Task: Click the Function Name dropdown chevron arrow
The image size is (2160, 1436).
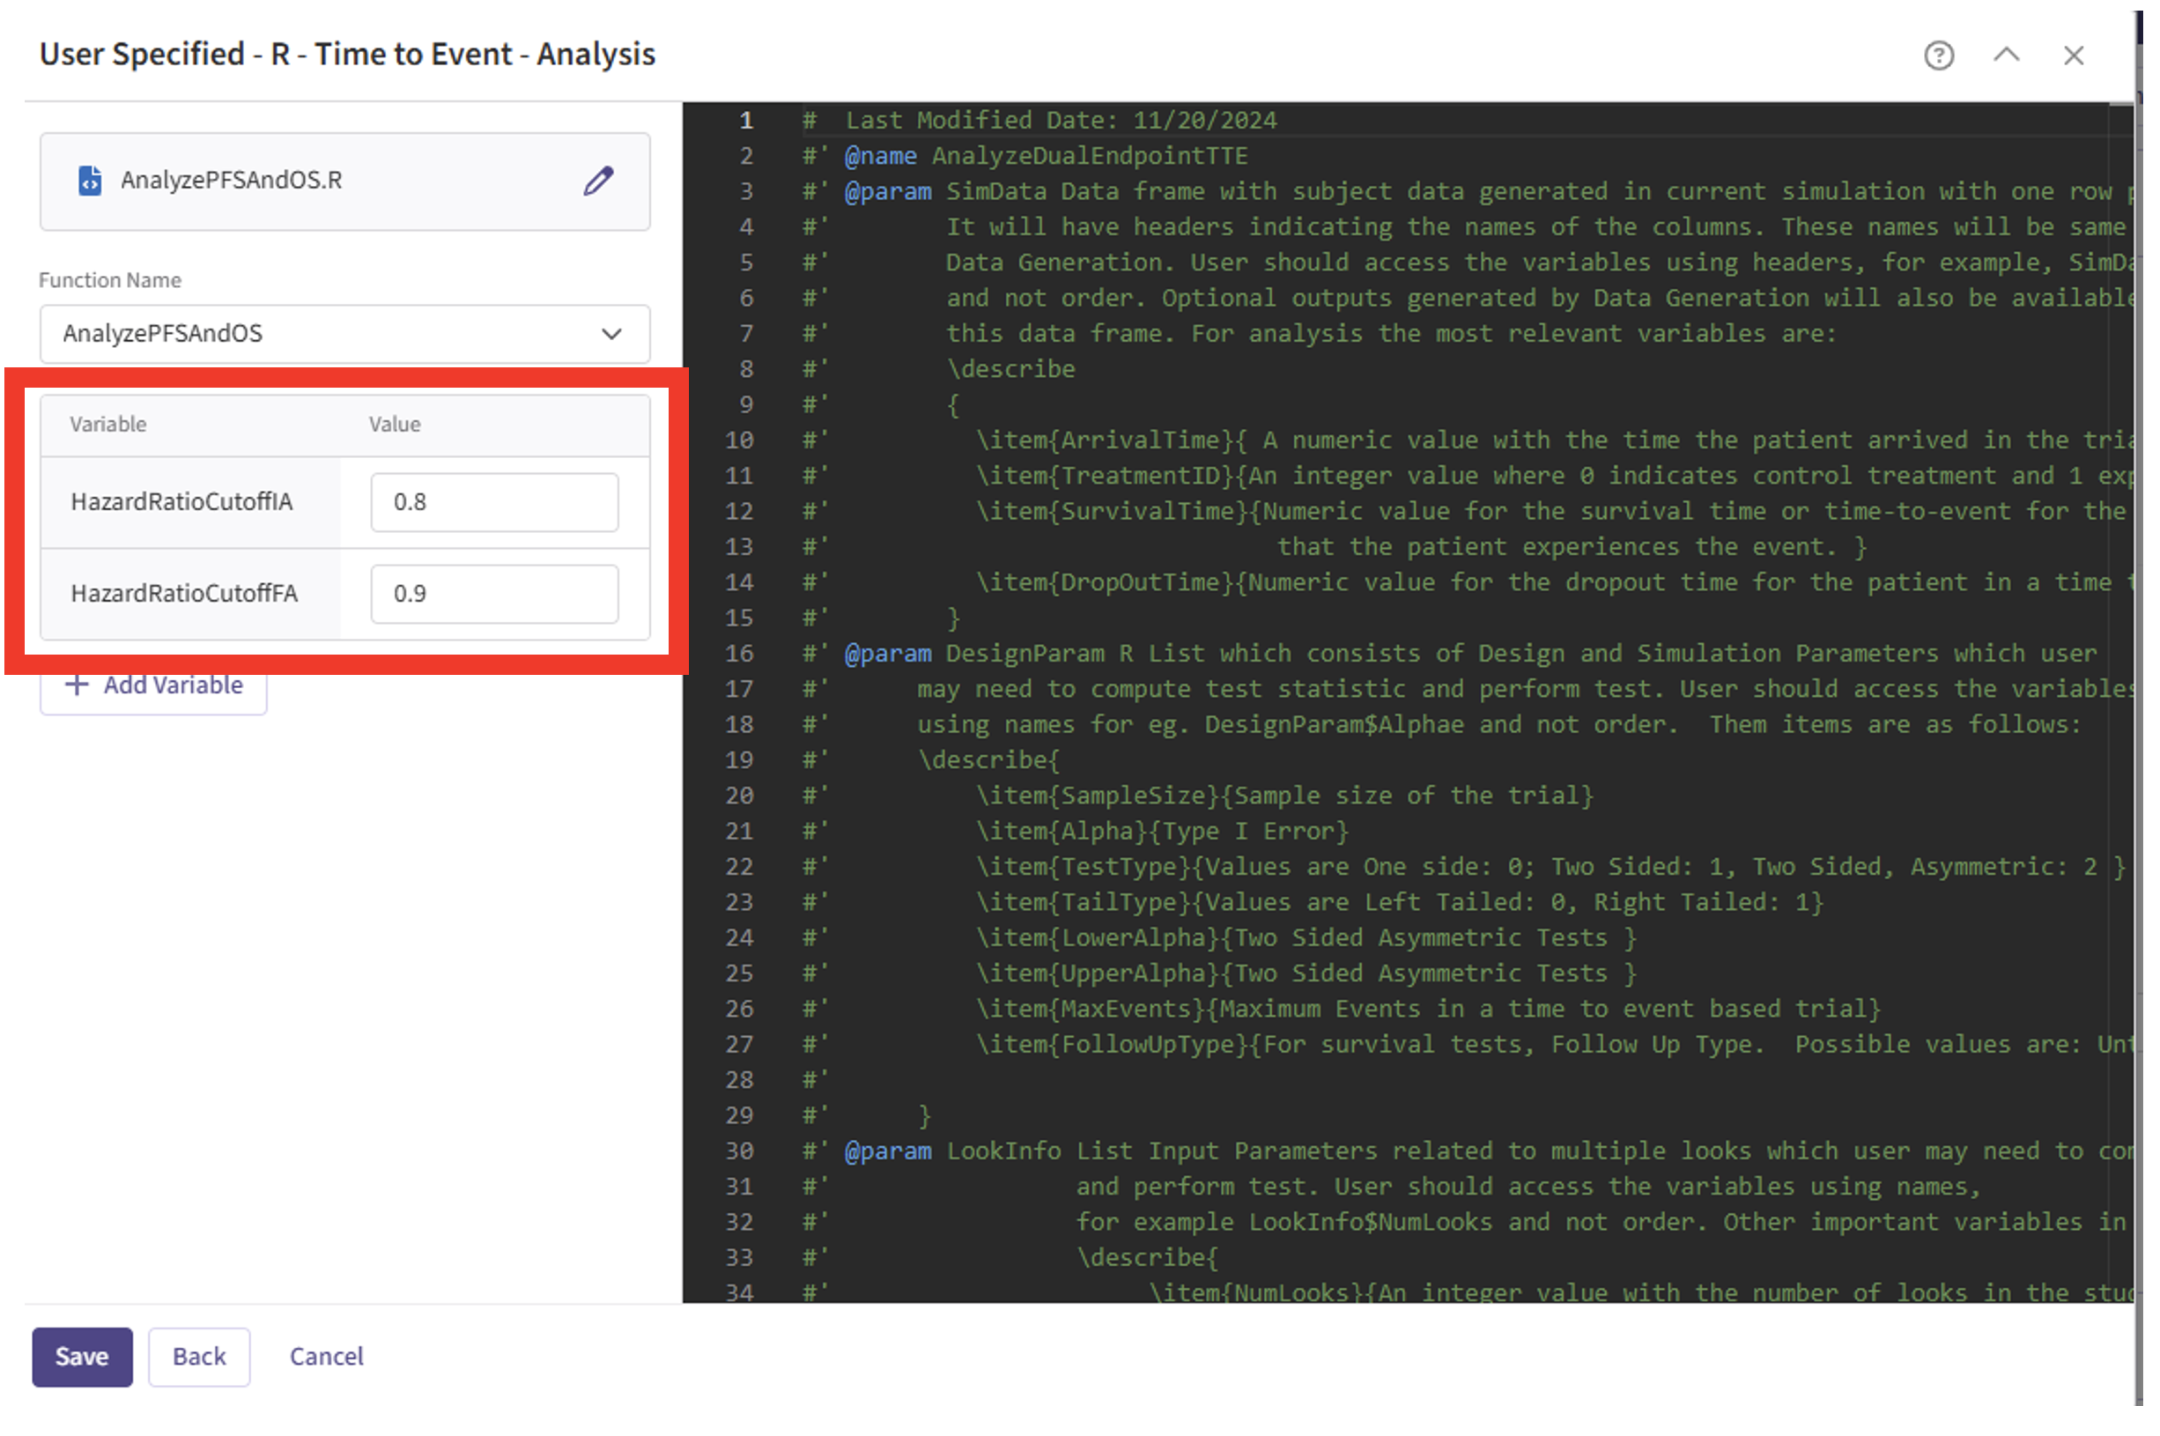Action: pos(610,334)
